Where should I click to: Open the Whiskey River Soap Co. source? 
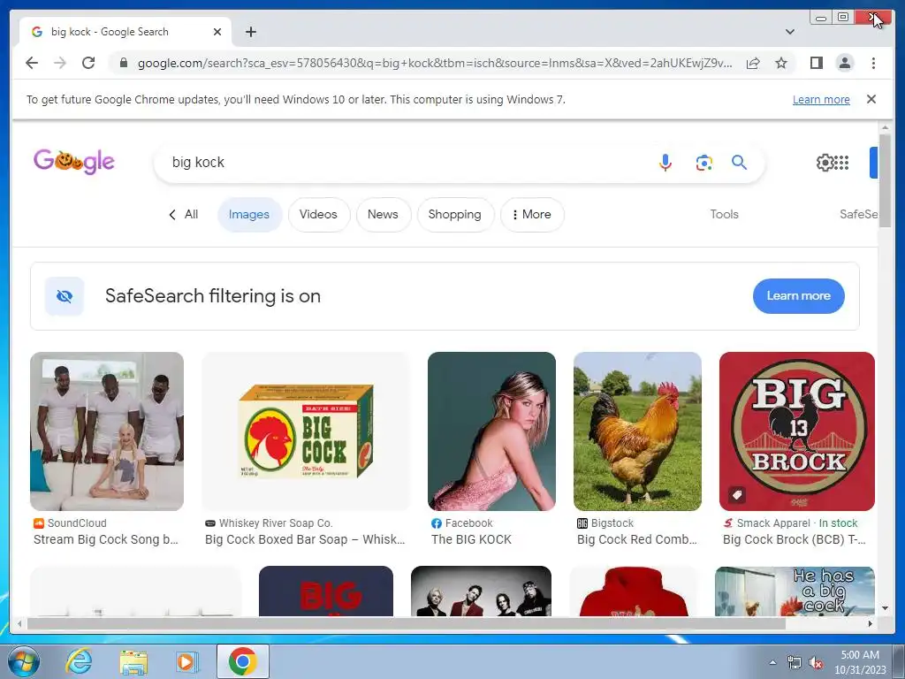(x=269, y=523)
